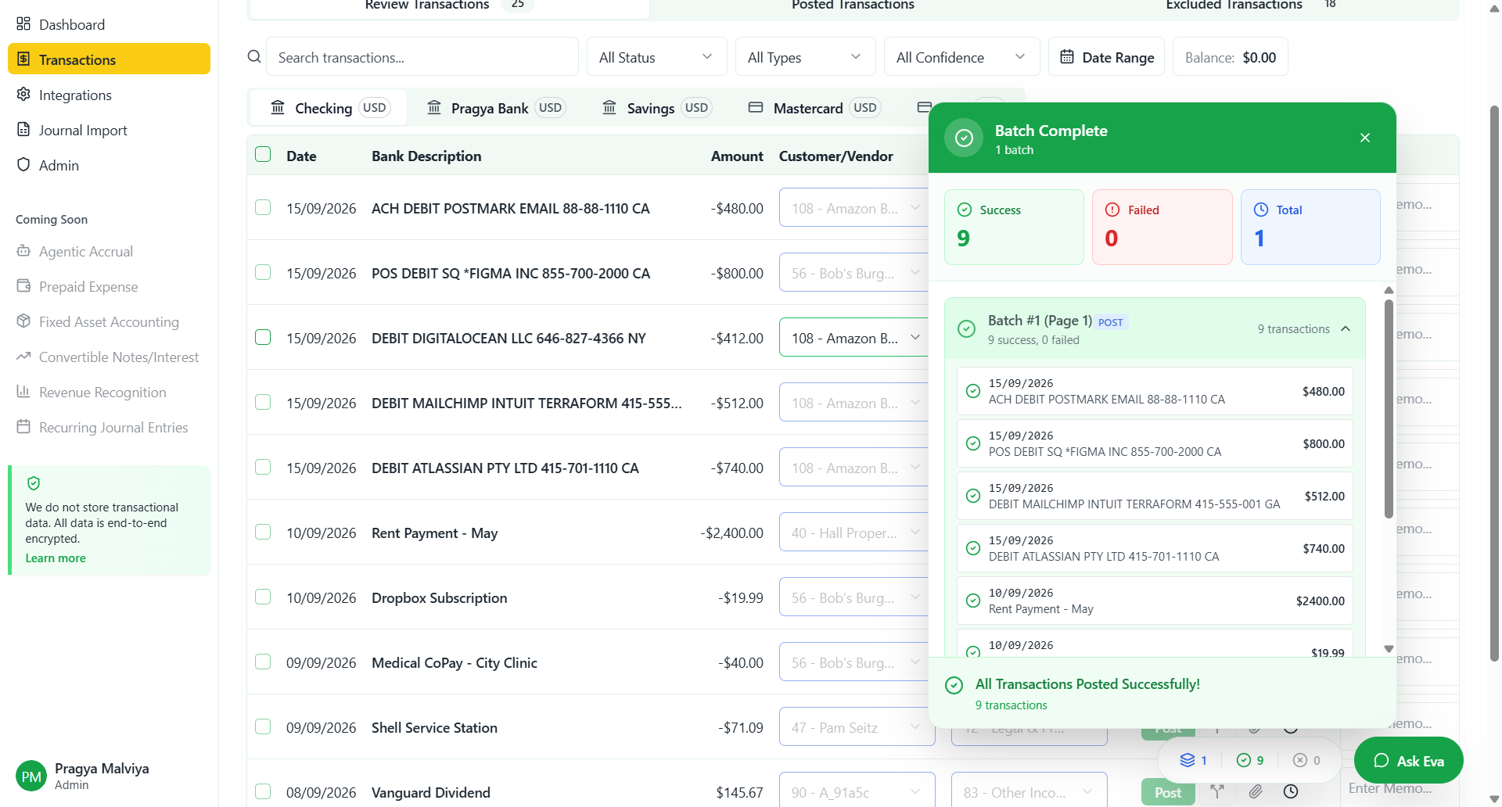Viewport: 1502px width, 807px height.
Task: Collapse the Batch #1 transactions list
Action: click(1346, 329)
